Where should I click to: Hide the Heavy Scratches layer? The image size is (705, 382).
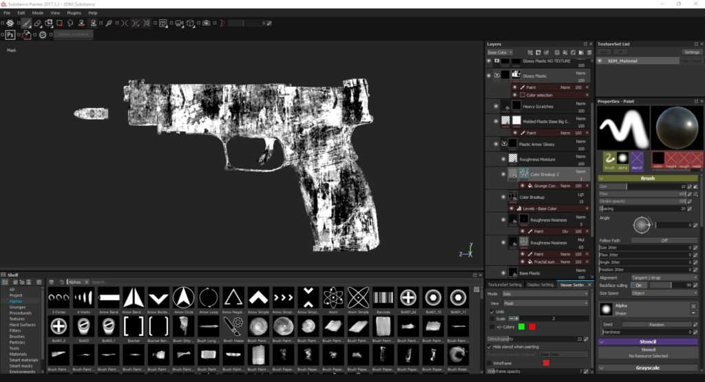pyautogui.click(x=496, y=107)
